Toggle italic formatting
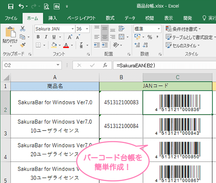The height and width of the screenshot is (183, 216). 46,37
